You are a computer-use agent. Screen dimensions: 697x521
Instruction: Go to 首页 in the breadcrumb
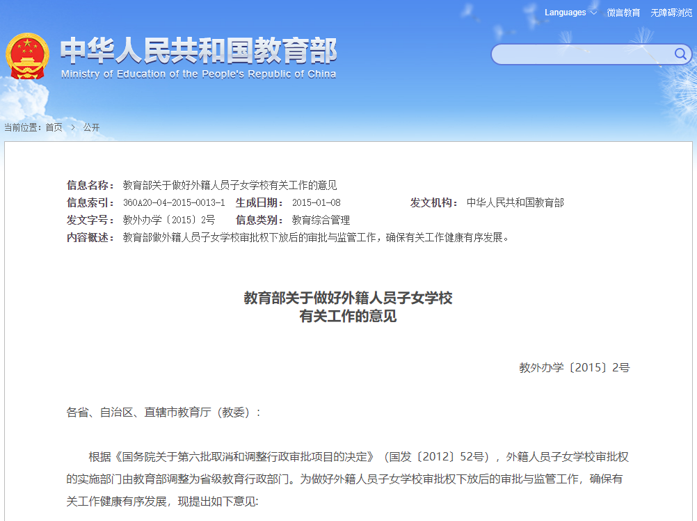(x=54, y=127)
